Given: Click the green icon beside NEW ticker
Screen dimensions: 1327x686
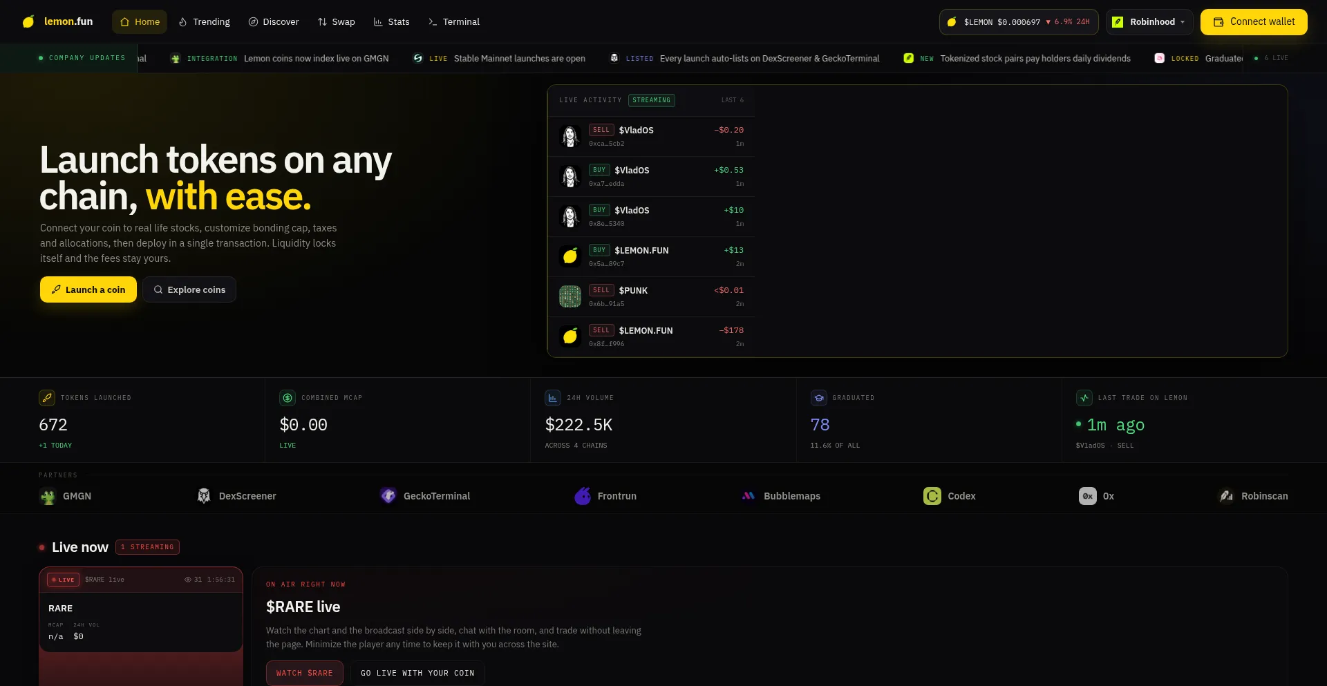Looking at the screenshot, I should [x=909, y=59].
